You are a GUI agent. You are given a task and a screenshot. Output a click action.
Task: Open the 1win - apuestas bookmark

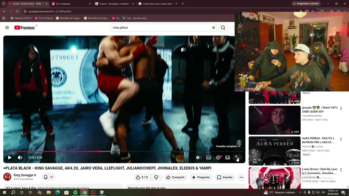click(135, 18)
